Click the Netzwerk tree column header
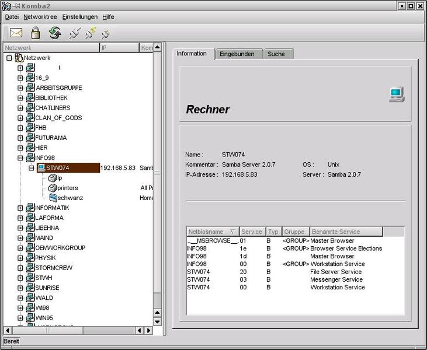 coord(51,48)
